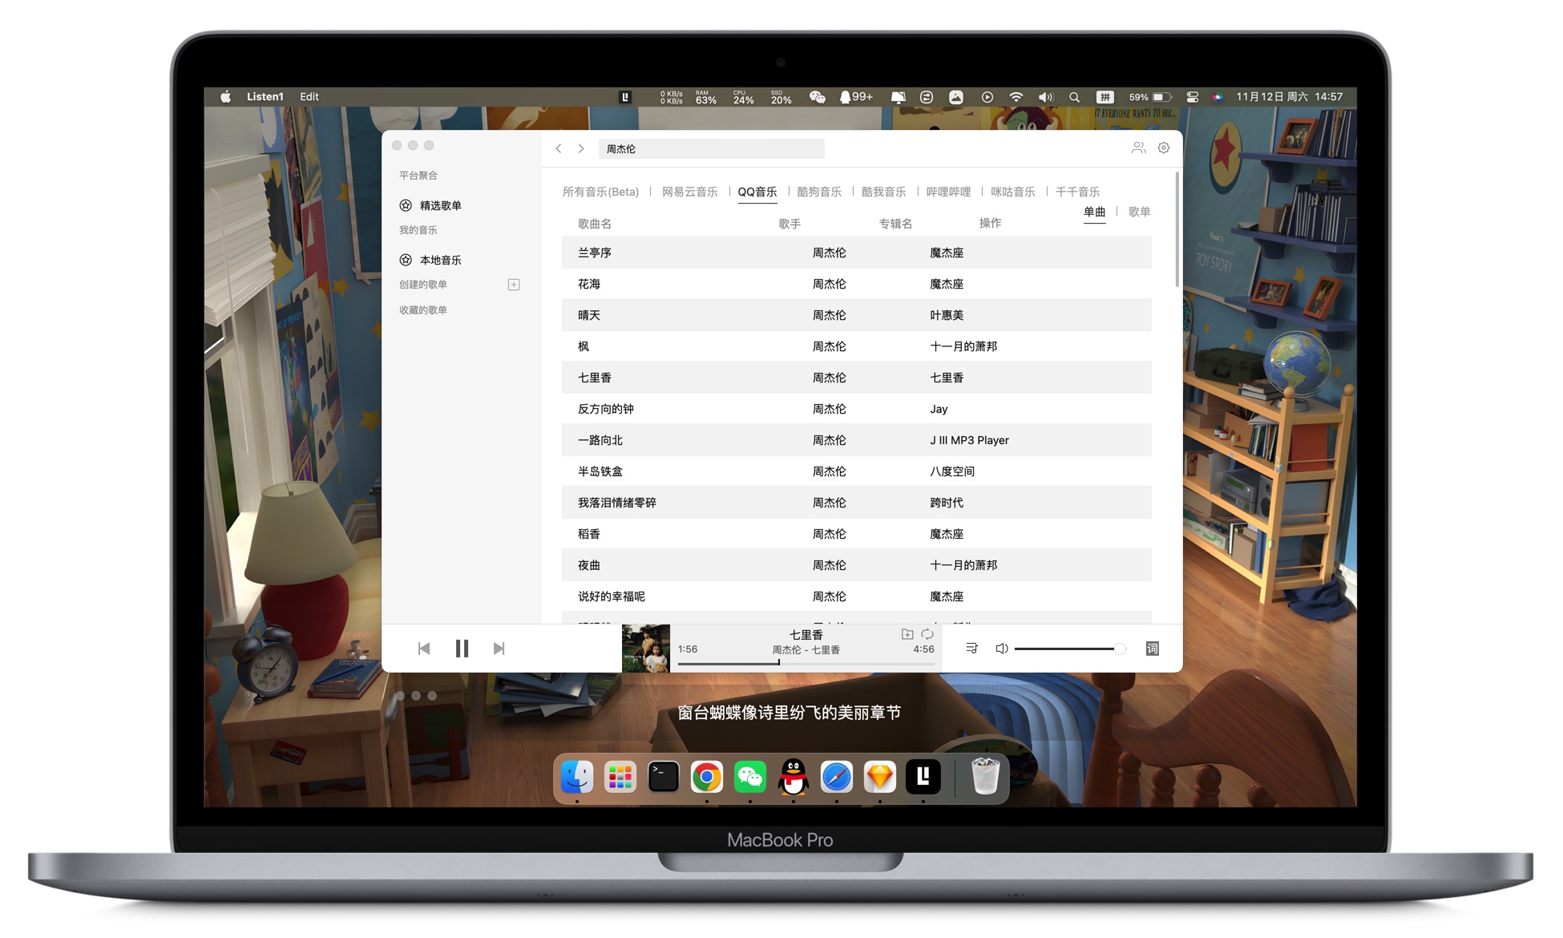This screenshot has height=938, width=1563.
Task: Select the 单曲 result type
Action: (x=1094, y=212)
